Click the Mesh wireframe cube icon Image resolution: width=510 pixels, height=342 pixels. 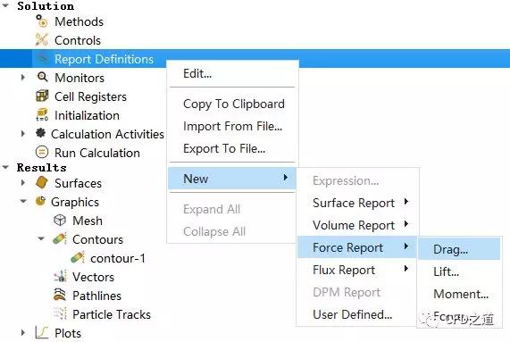pos(60,220)
